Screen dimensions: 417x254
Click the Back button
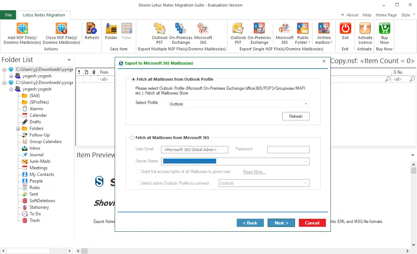click(250, 223)
